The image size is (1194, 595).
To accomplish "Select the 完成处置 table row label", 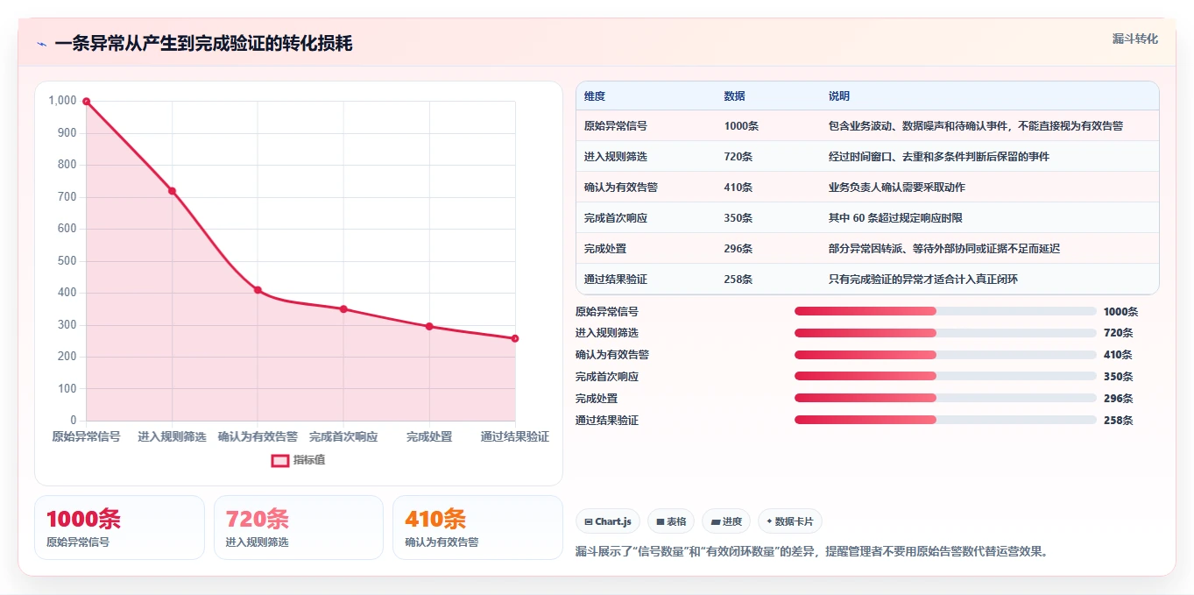I will click(x=605, y=249).
